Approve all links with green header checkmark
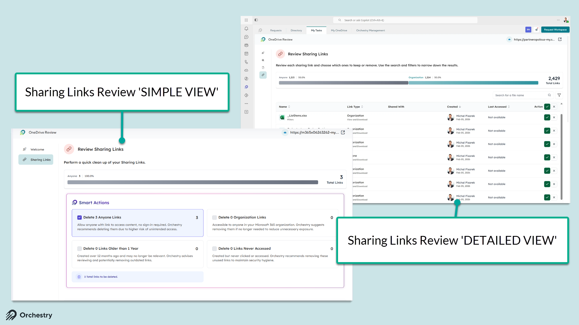 click(x=547, y=107)
